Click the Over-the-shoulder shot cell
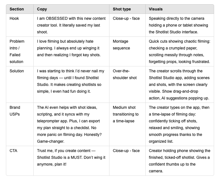Image resolution: width=222 pixels, height=180 pixels. [x=124, y=74]
